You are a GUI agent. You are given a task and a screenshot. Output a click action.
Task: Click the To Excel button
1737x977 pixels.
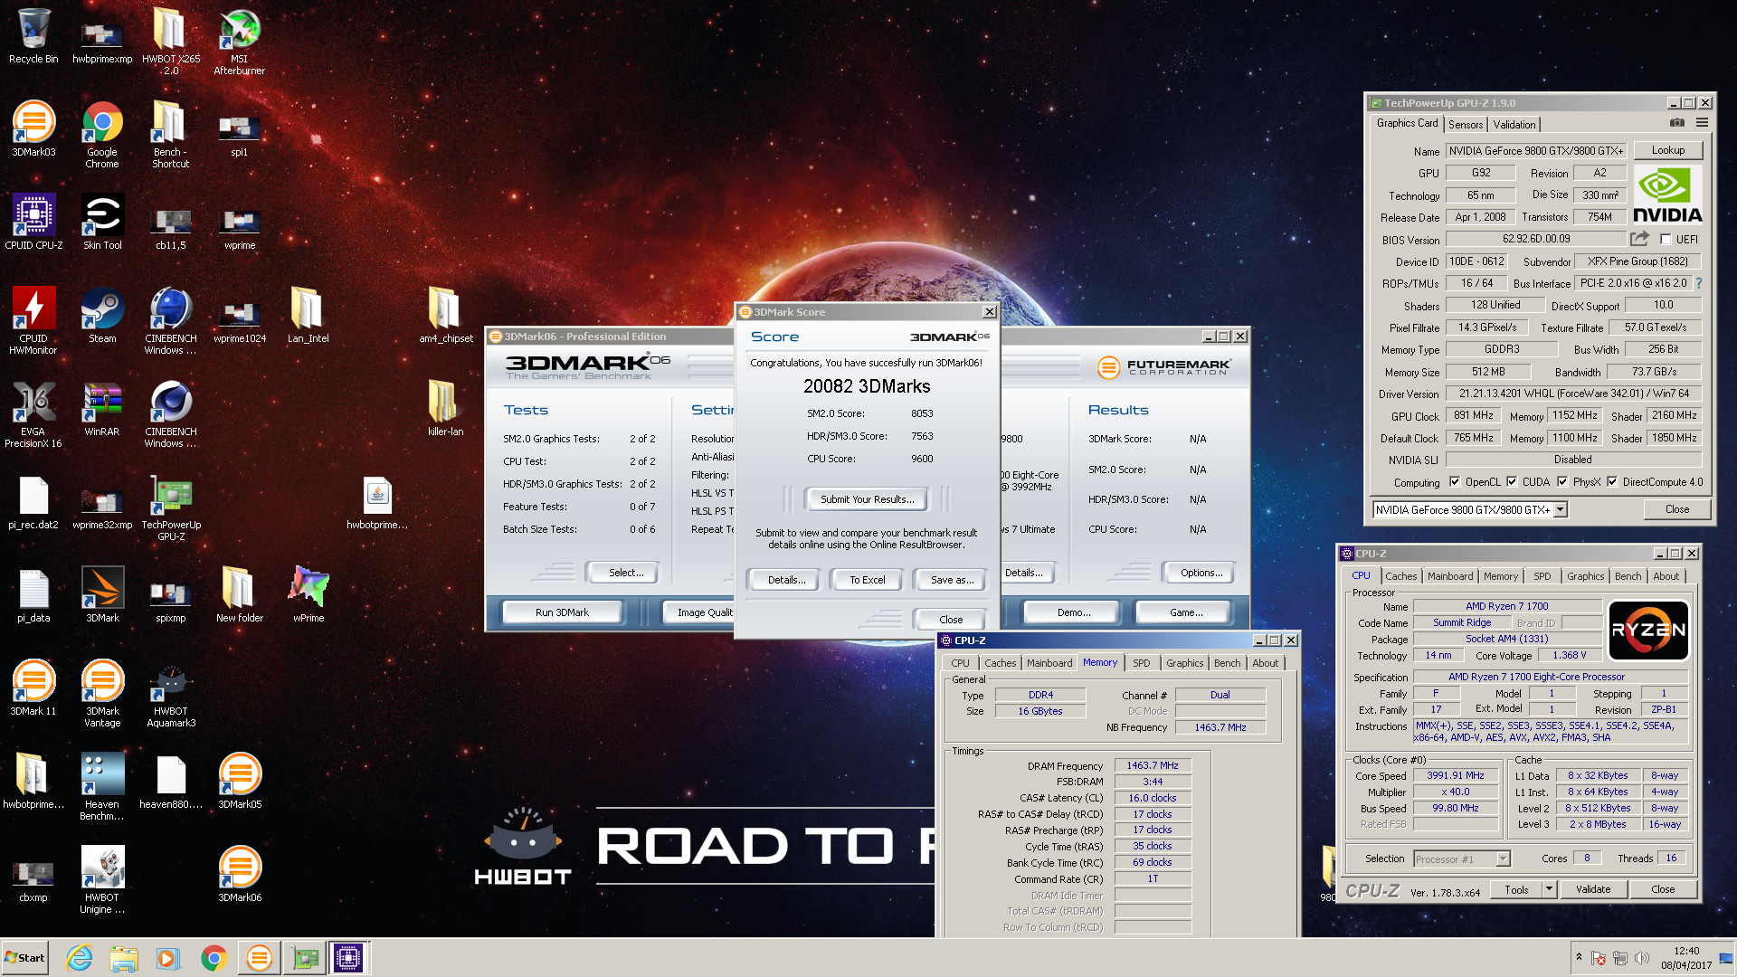tap(868, 580)
